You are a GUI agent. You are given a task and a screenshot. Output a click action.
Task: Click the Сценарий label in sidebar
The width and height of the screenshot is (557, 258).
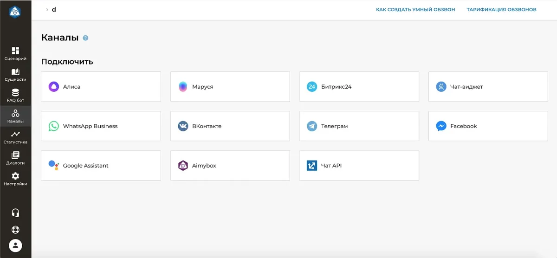tap(15, 59)
